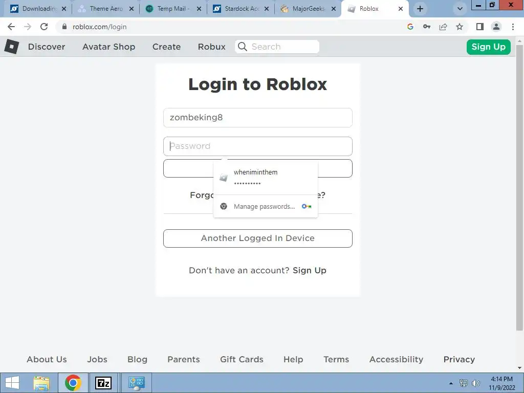
Task: Expand the tab search chevron
Action: 460,9
